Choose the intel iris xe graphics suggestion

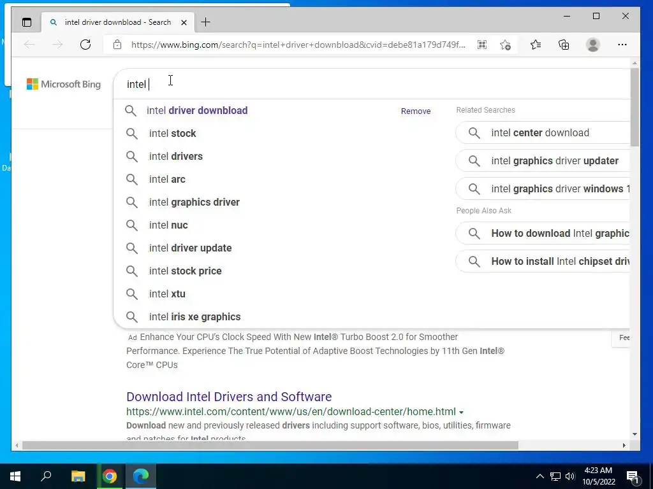coord(195,316)
